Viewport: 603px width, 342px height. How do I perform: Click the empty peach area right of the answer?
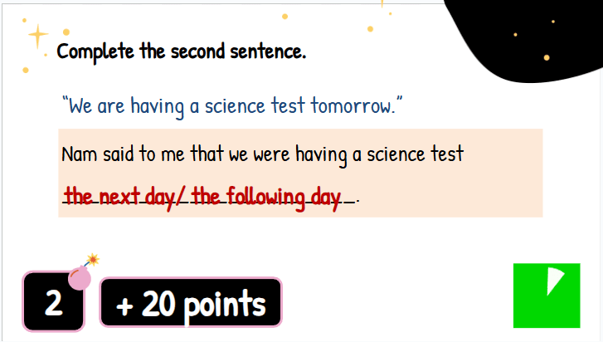[450, 196]
